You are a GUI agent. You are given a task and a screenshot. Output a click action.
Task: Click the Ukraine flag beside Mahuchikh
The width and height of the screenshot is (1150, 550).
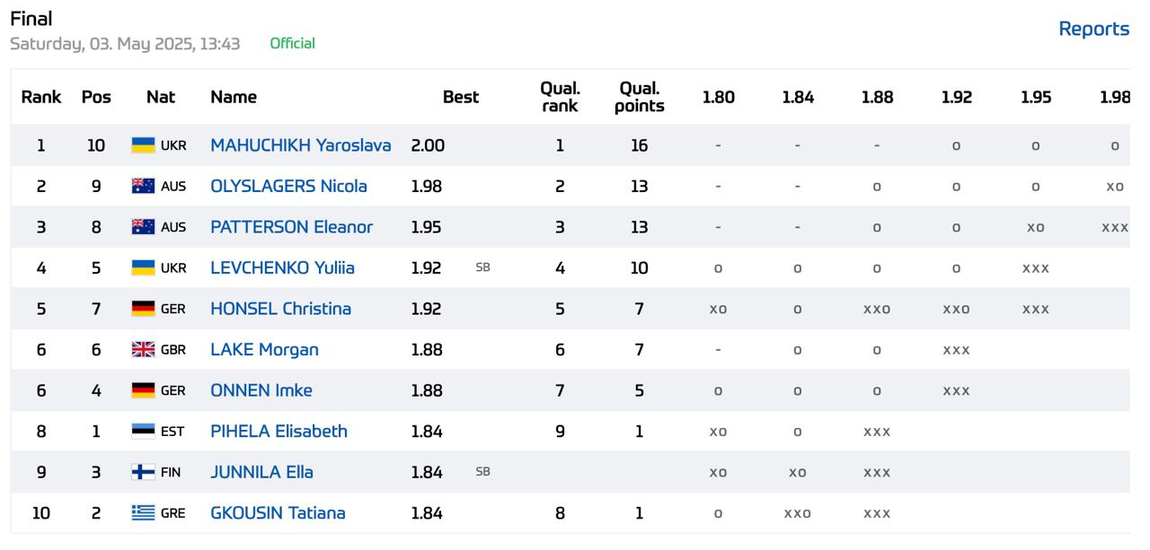pyautogui.click(x=143, y=145)
